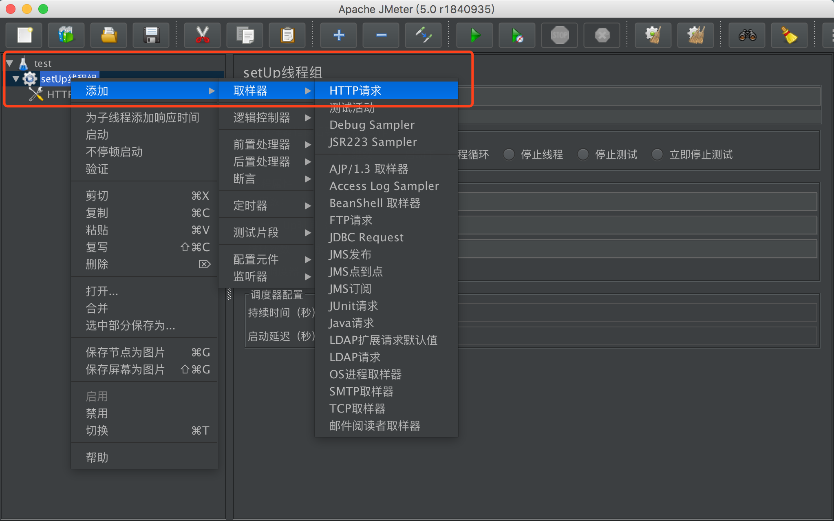Viewport: 834px width, 521px height.
Task: Click the 启动延迟 input field
Action: click(638, 336)
